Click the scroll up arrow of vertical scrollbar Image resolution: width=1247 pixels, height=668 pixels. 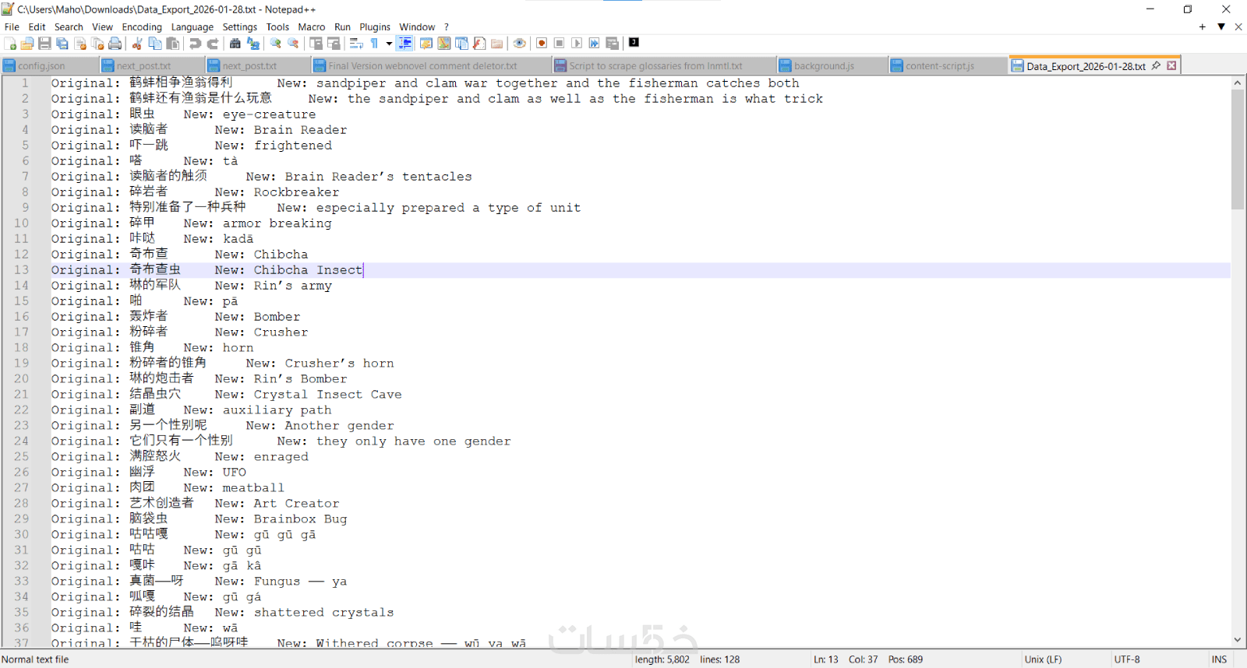(x=1238, y=83)
